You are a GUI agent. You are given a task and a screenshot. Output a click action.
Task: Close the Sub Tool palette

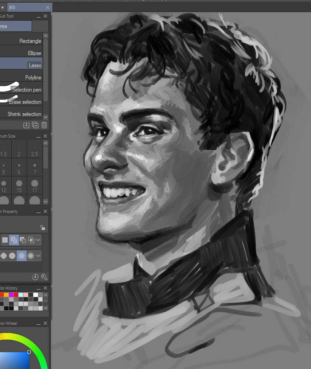46,16
